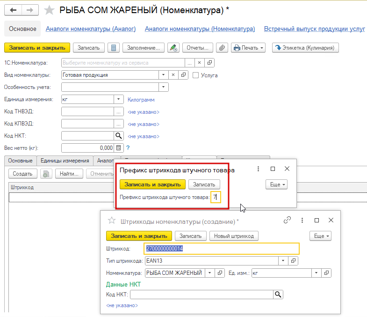Click <не указано> link under Данные НКТ
This screenshot has height=317, width=367.
122,305
